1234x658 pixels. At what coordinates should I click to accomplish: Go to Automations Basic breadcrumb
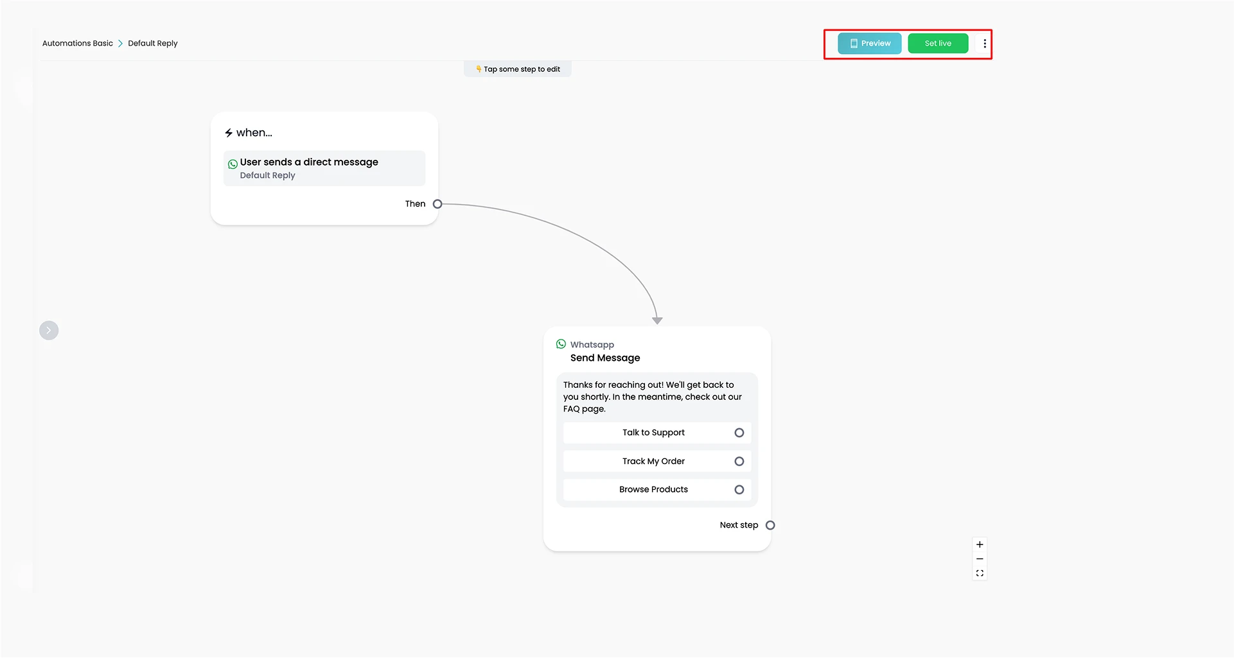click(x=78, y=44)
